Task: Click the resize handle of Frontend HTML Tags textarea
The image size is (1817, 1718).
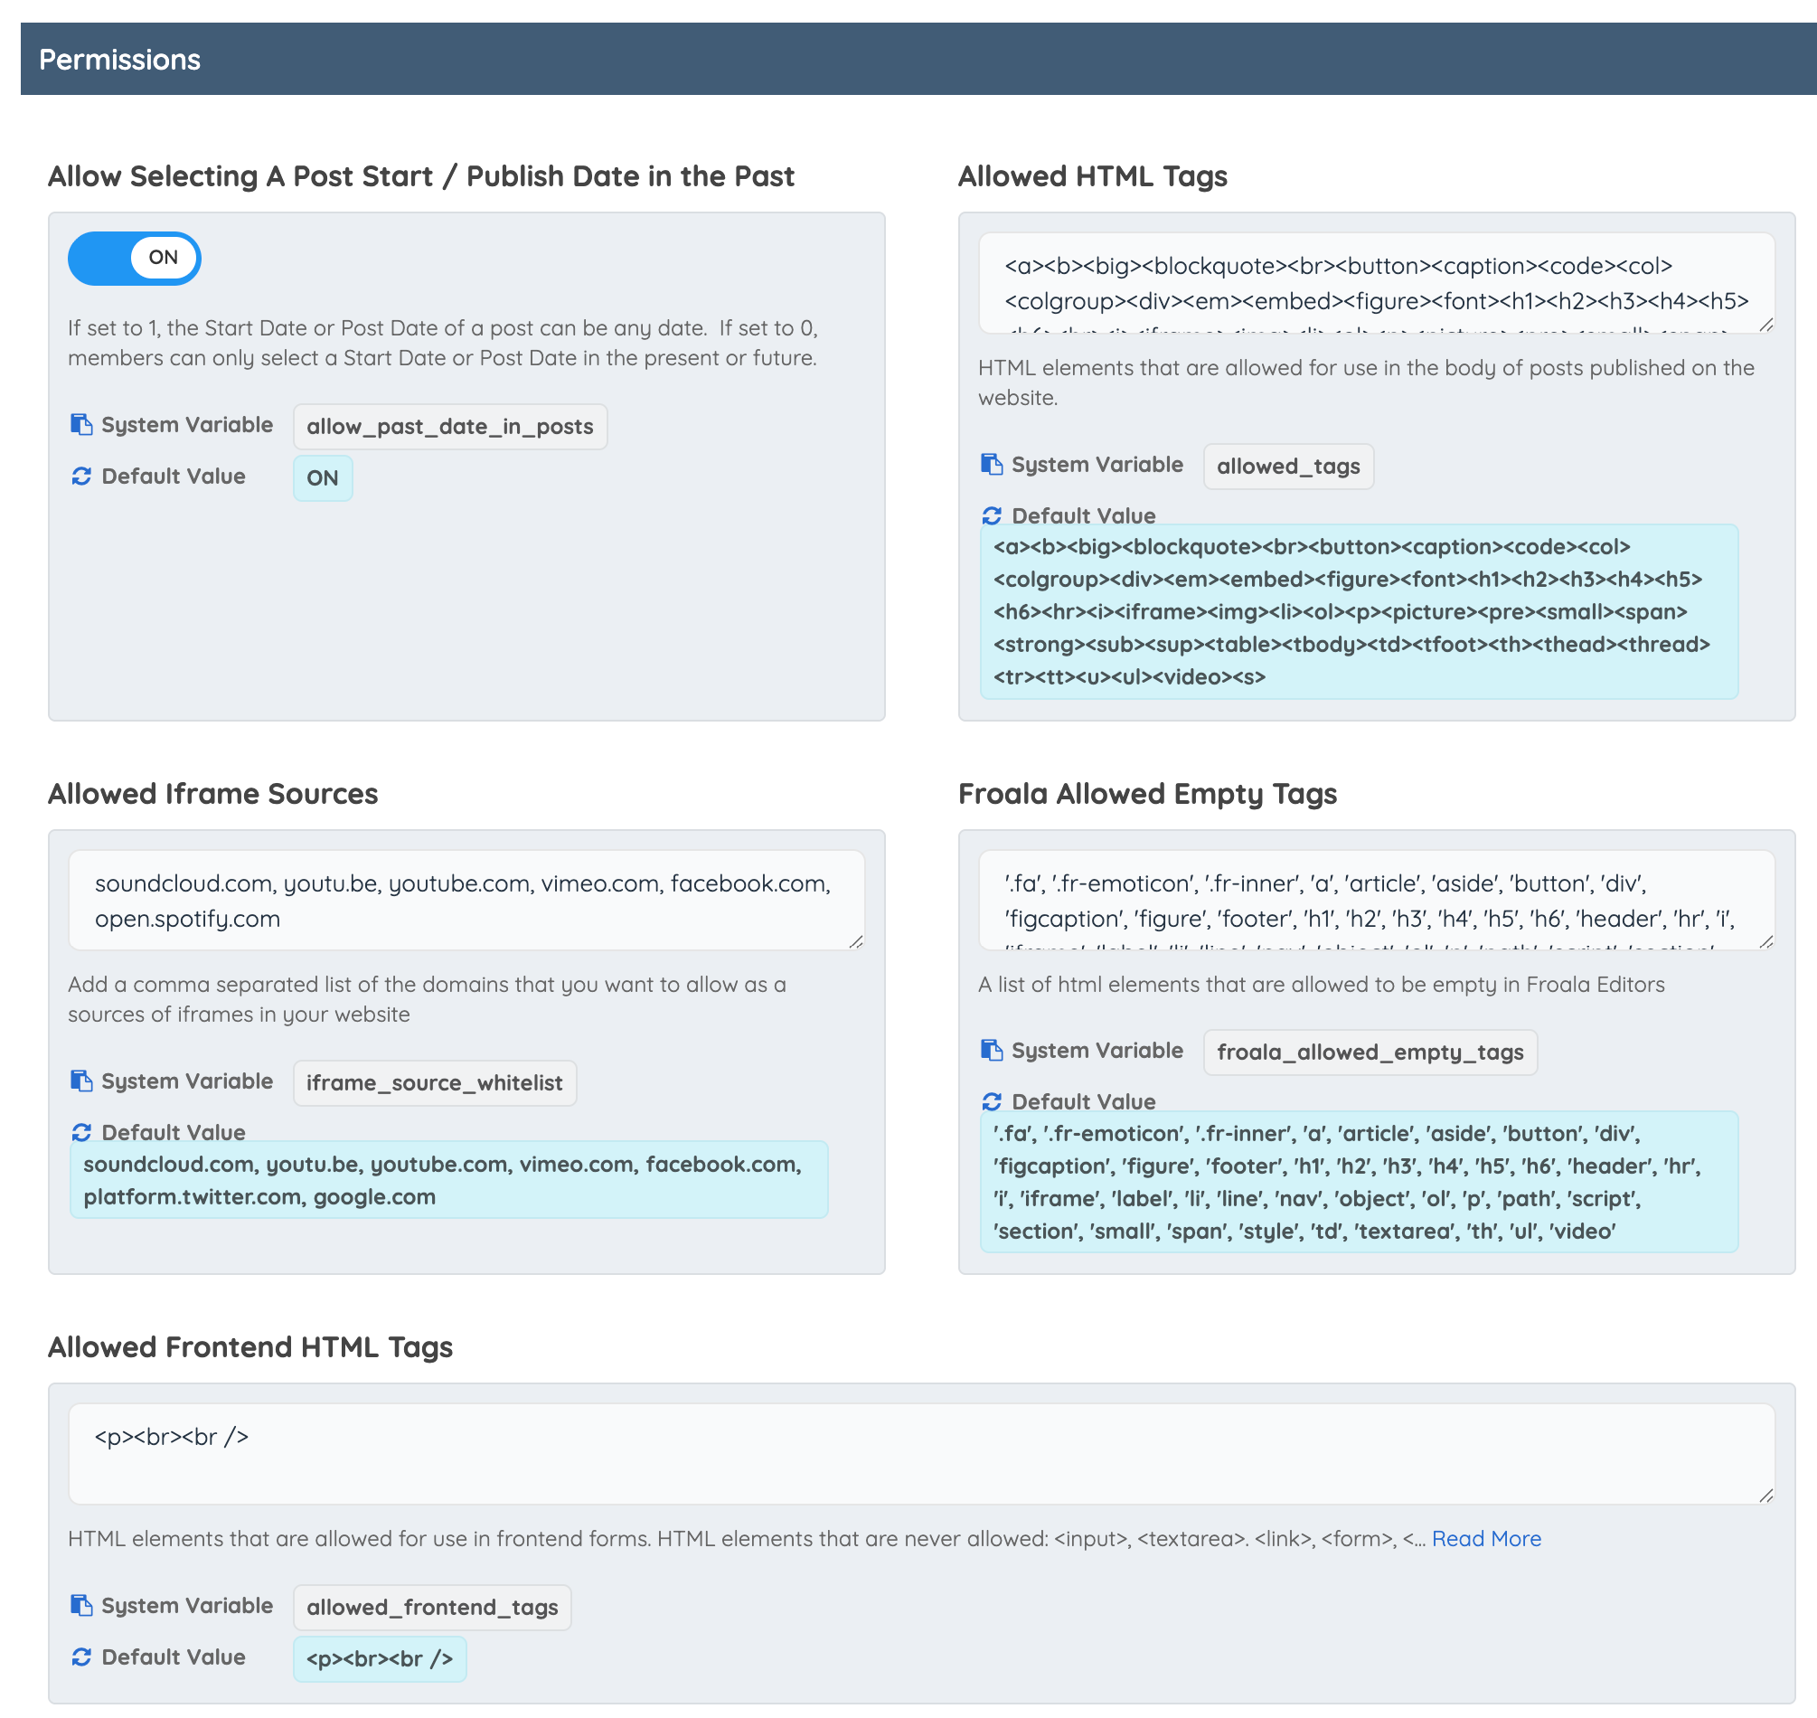Action: (x=1765, y=1495)
